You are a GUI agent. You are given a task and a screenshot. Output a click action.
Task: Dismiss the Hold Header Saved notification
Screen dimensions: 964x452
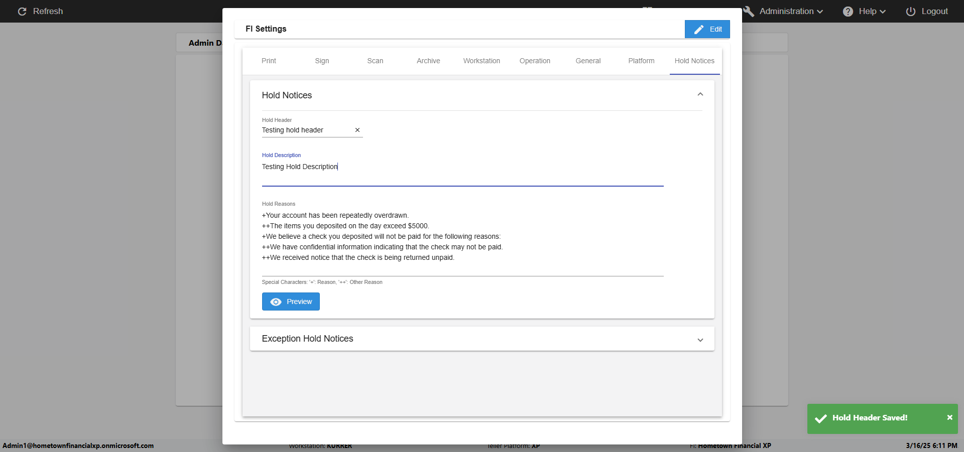pos(949,417)
